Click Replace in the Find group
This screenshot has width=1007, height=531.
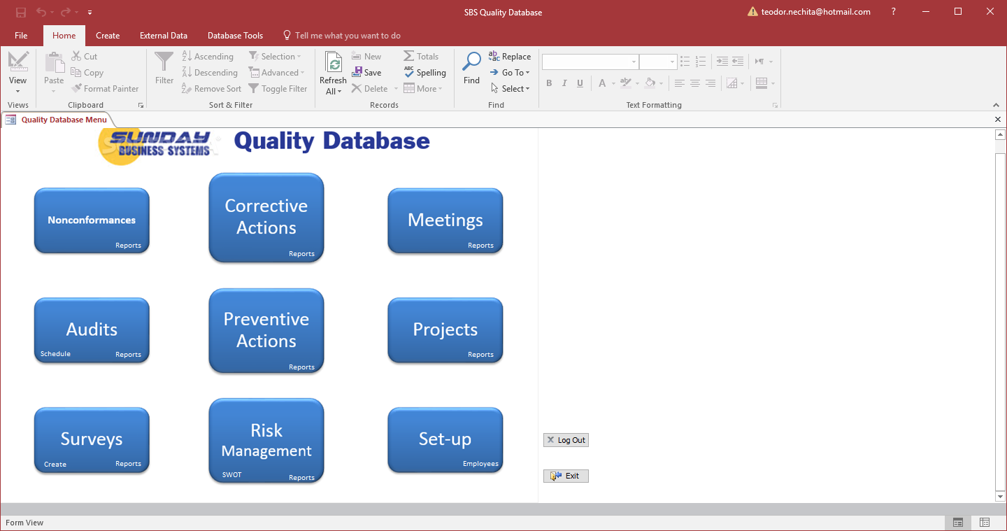click(x=510, y=57)
